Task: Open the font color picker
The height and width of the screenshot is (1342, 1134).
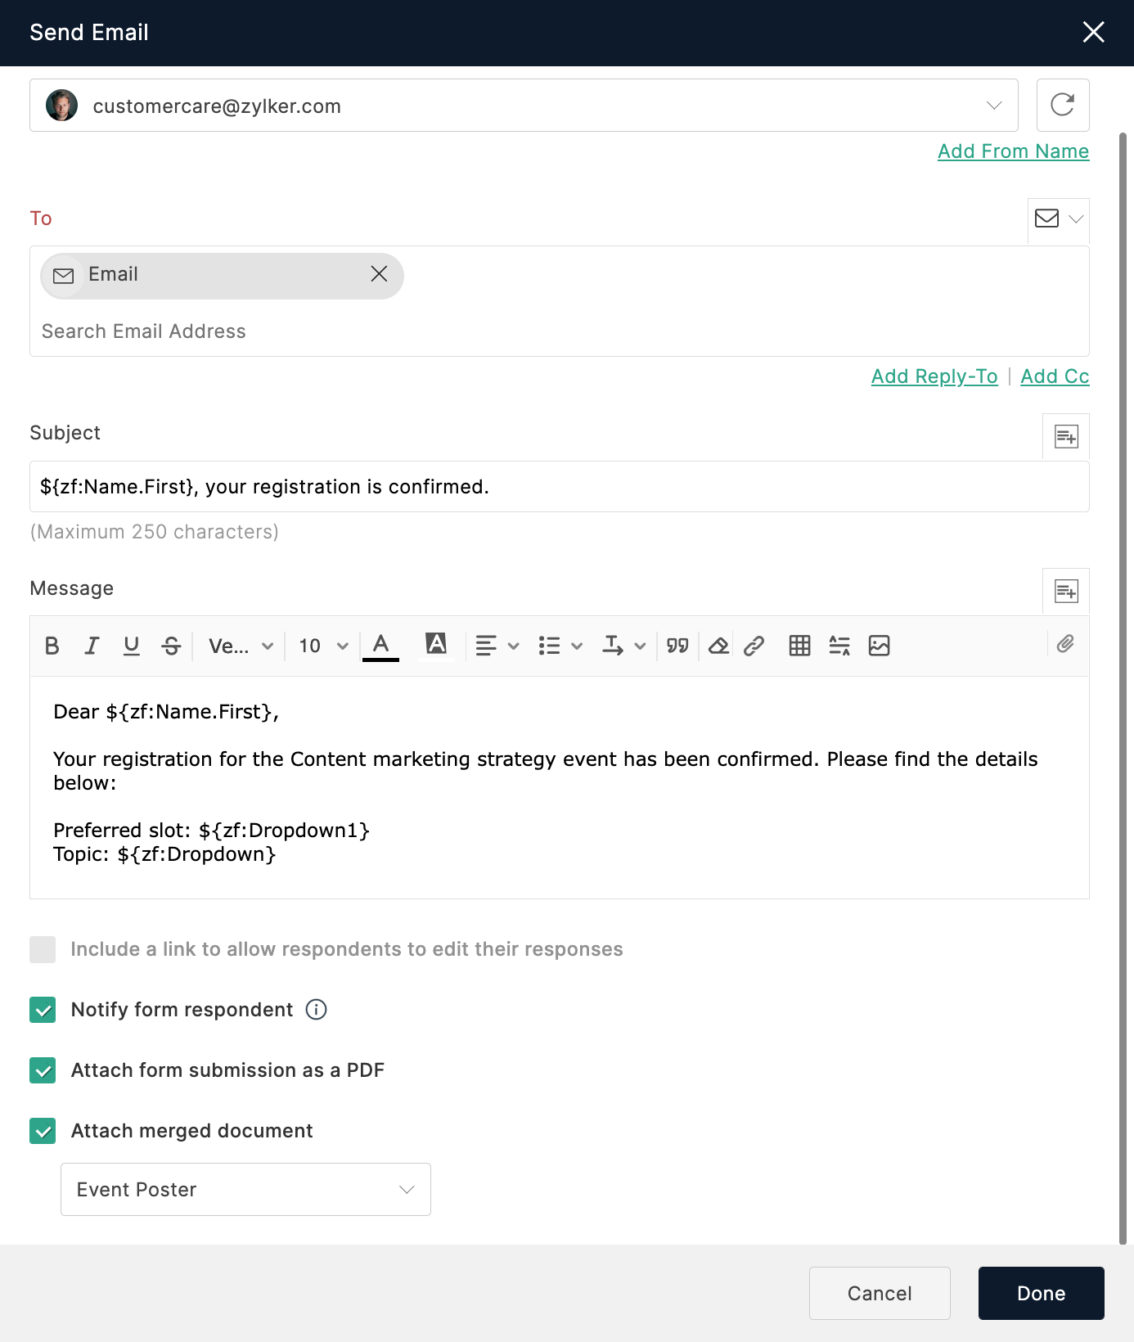Action: pos(380,646)
